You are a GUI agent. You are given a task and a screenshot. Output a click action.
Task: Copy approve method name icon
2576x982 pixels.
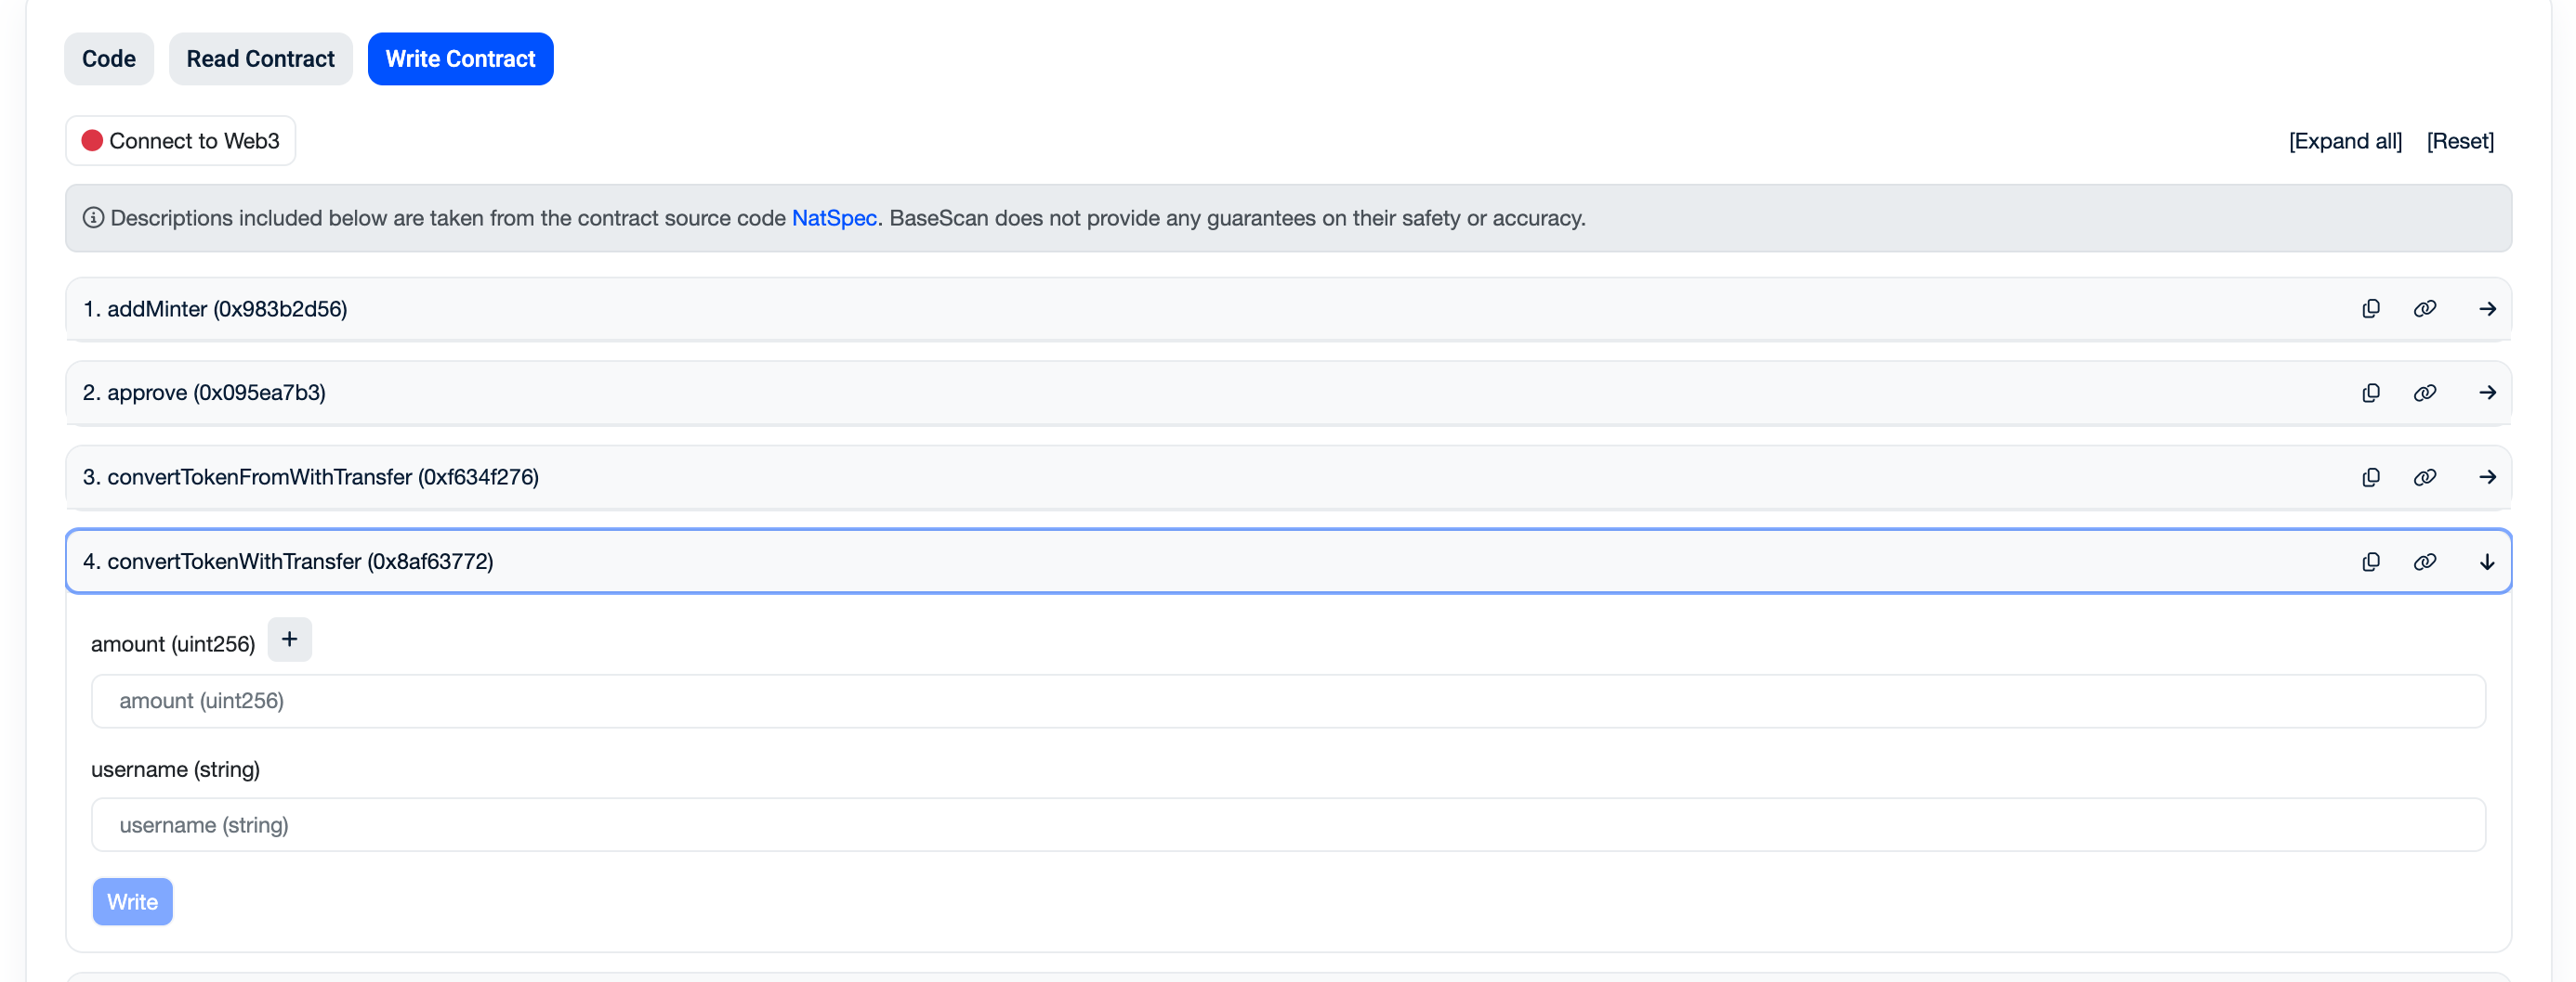click(2370, 393)
